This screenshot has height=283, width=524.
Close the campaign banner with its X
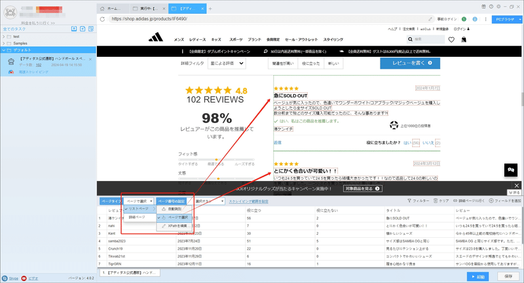pyautogui.click(x=516, y=186)
